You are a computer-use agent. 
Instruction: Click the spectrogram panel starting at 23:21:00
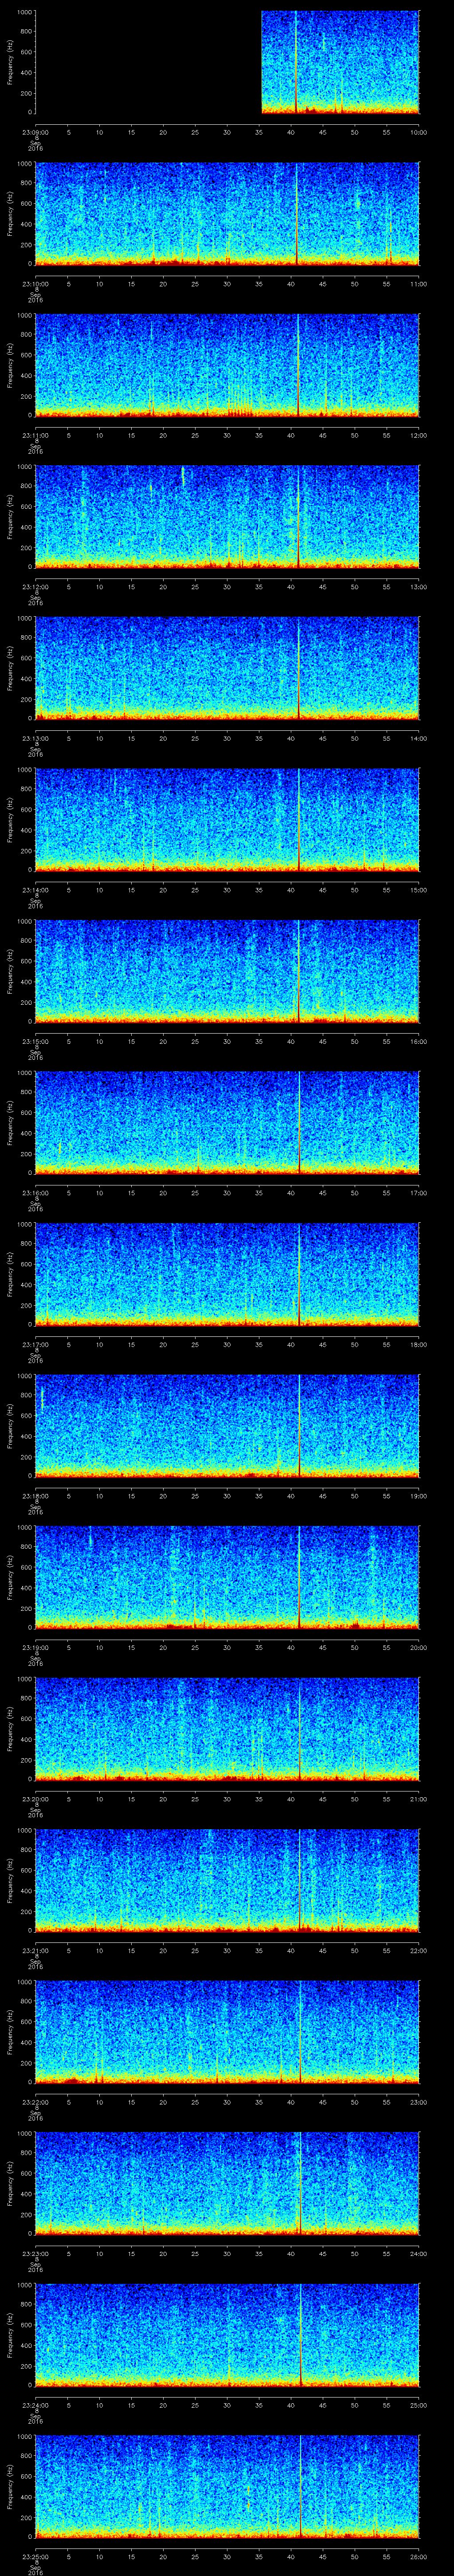pyautogui.click(x=227, y=1880)
